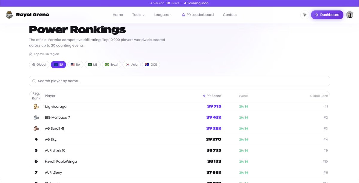Click the Global Rank column header

coord(319,96)
